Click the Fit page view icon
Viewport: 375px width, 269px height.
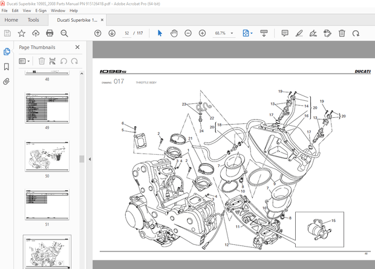pyautogui.click(x=246, y=33)
